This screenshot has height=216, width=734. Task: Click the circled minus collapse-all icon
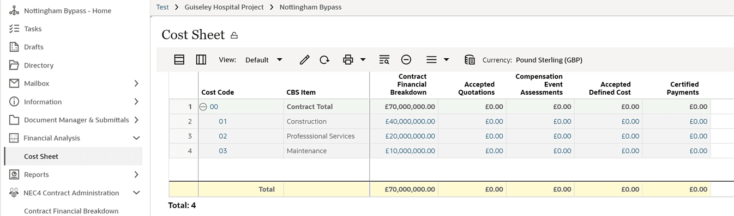tap(406, 60)
